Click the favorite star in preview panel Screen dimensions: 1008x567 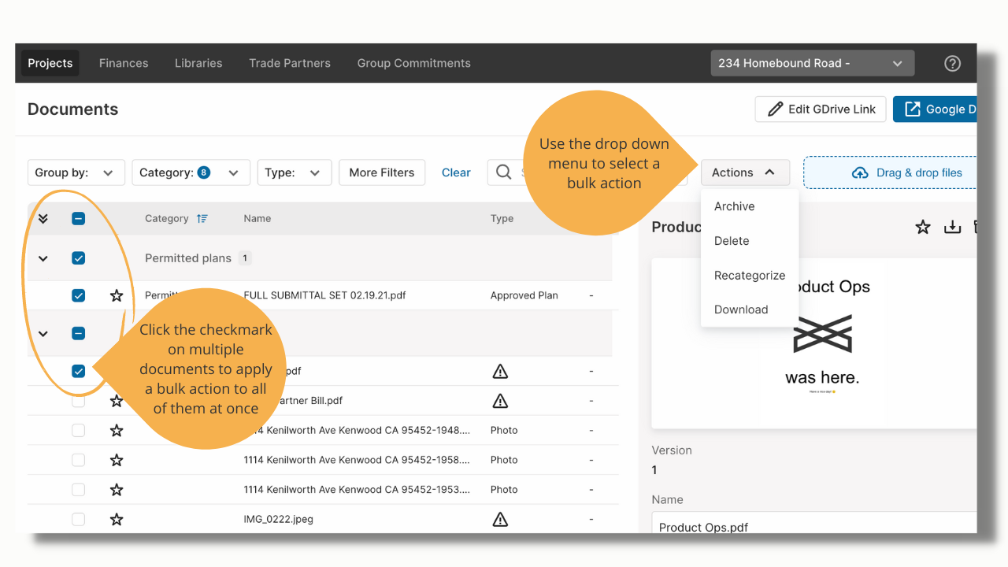tap(923, 227)
